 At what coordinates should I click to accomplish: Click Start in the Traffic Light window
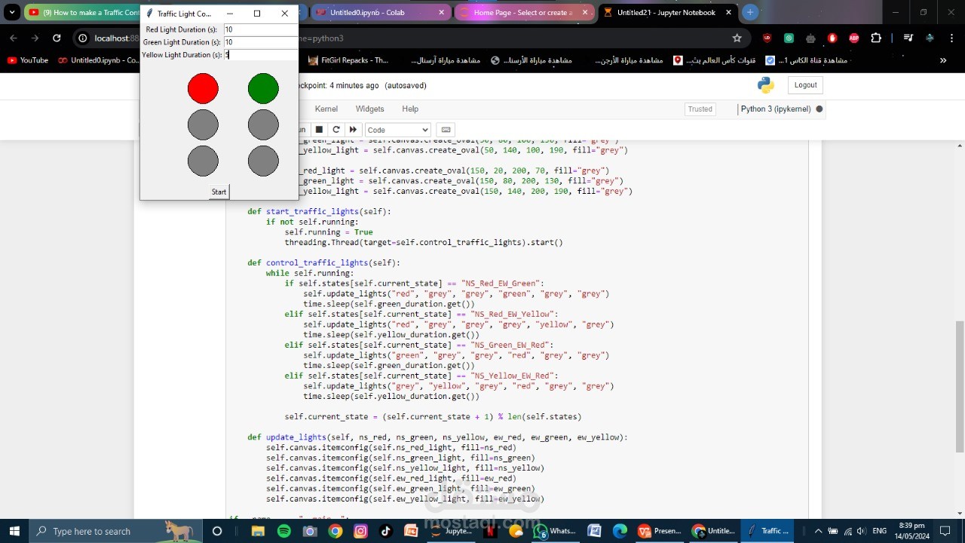click(219, 192)
